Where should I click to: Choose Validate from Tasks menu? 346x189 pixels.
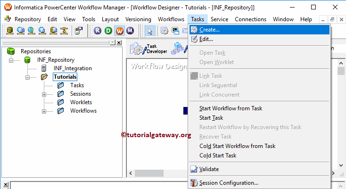pos(259,169)
